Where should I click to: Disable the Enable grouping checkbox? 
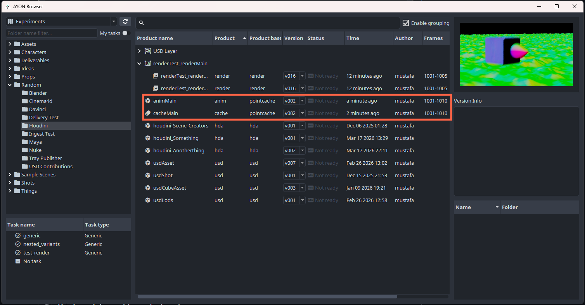pyautogui.click(x=406, y=23)
